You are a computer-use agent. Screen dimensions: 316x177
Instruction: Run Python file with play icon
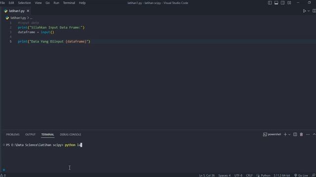[304, 11]
